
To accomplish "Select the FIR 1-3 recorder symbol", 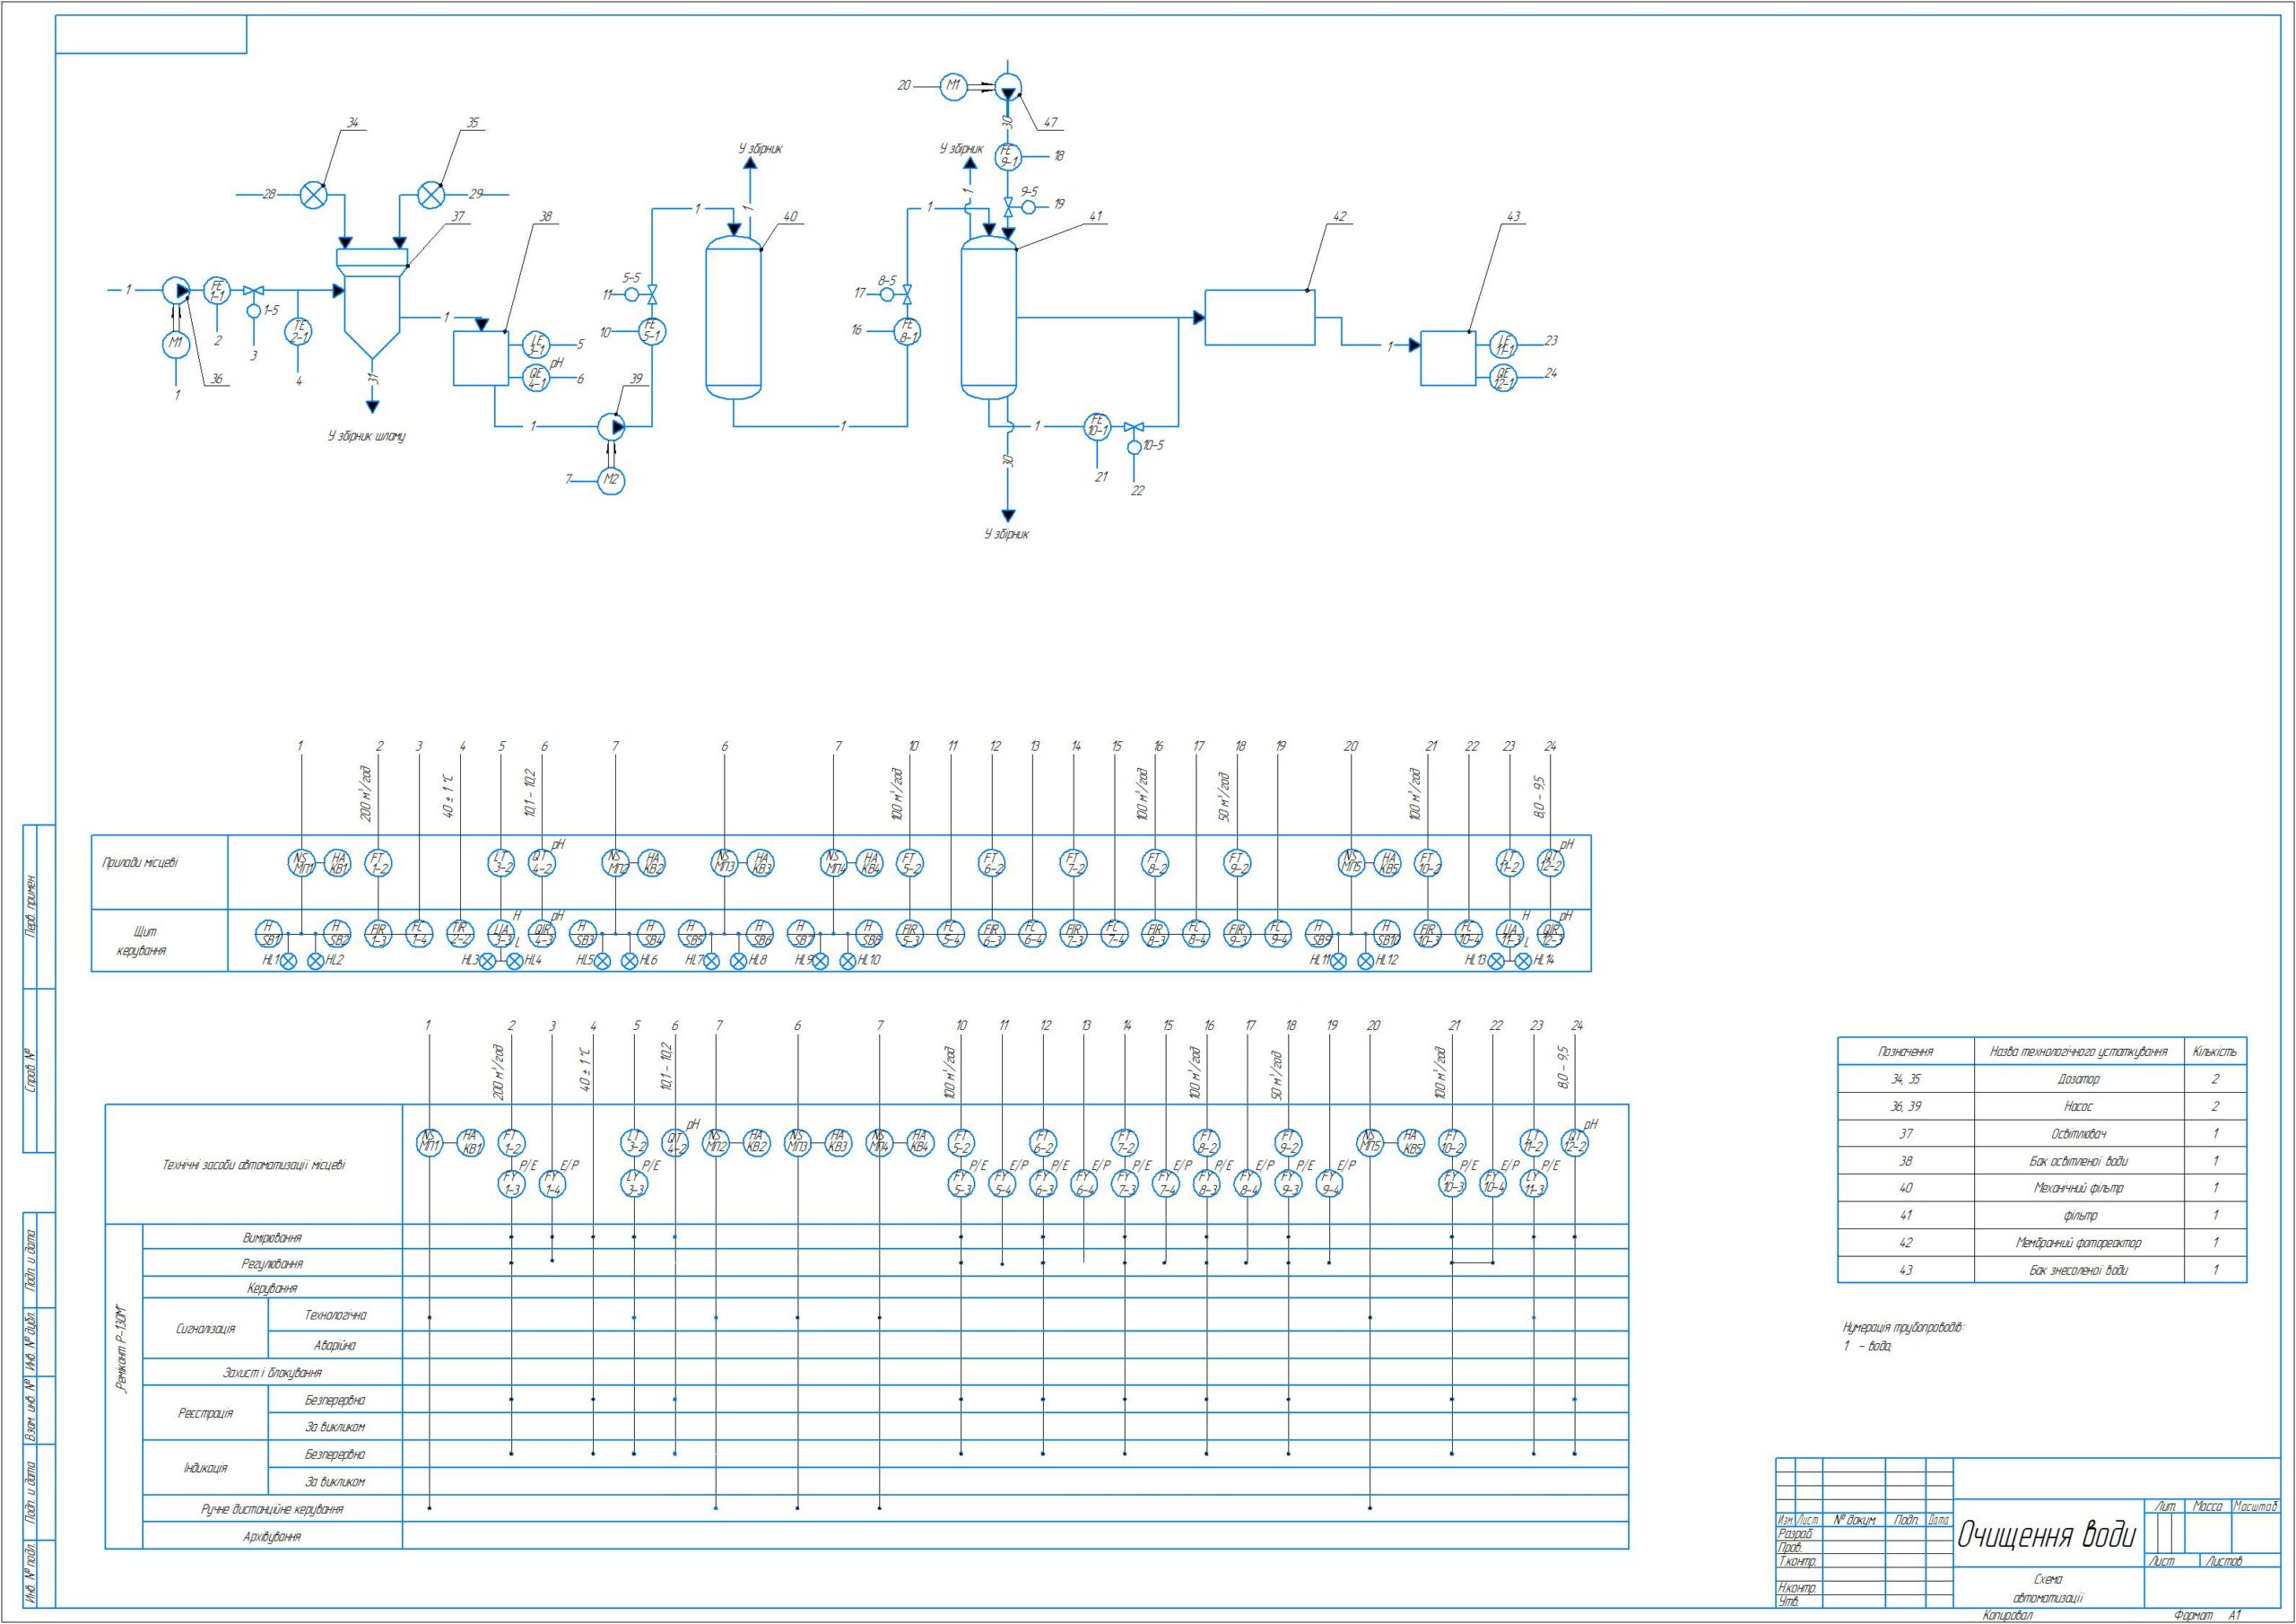I will pyautogui.click(x=378, y=933).
